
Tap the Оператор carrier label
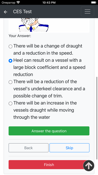point(8,3)
